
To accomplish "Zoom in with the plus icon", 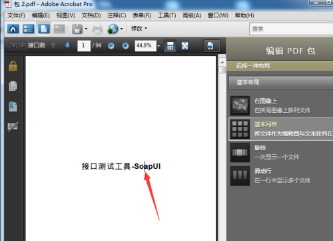I will [x=125, y=46].
